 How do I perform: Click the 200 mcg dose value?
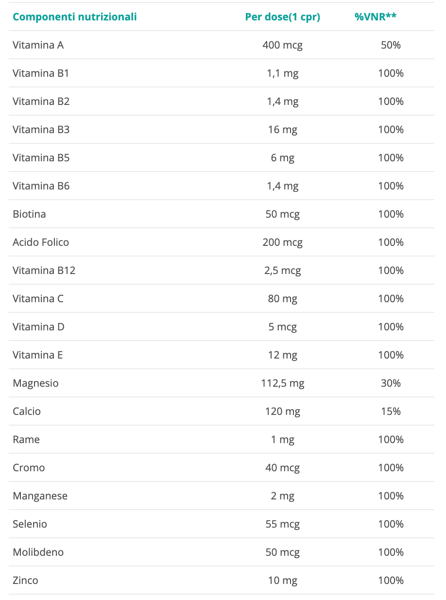pyautogui.click(x=283, y=242)
